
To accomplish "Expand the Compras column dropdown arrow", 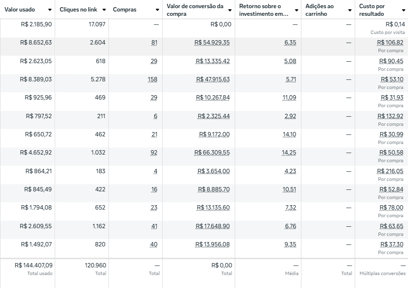I will point(157,10).
